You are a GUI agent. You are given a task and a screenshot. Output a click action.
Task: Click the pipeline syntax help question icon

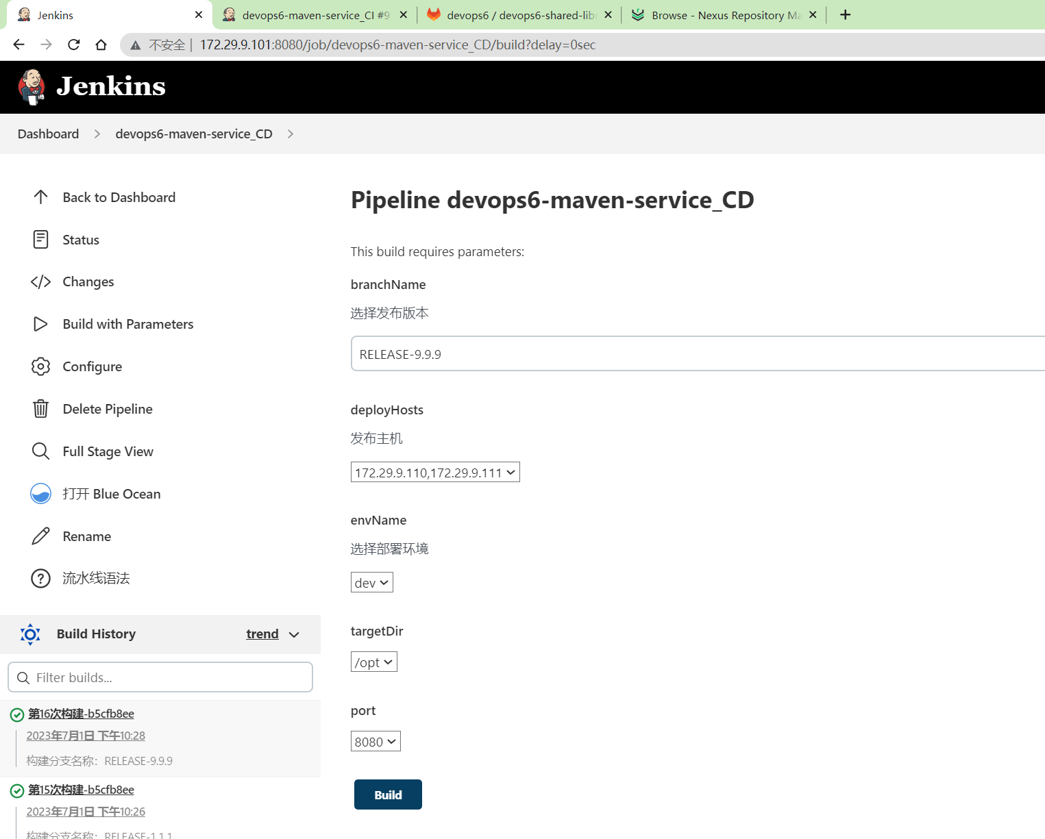40,579
